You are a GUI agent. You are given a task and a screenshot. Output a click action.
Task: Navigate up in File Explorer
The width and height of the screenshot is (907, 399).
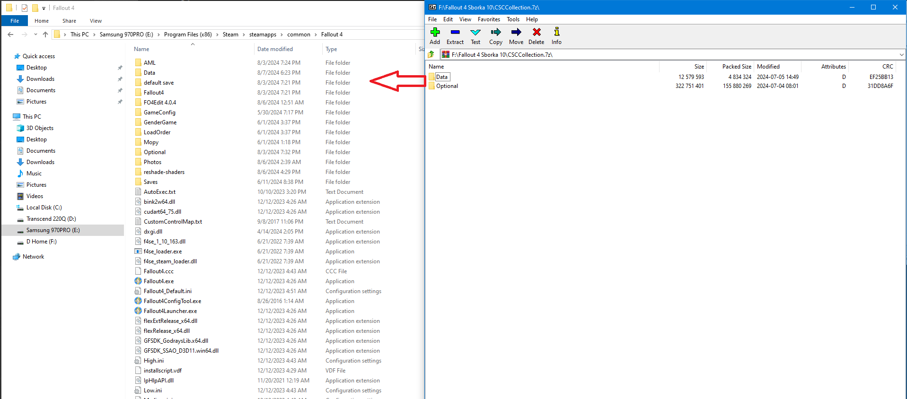pyautogui.click(x=45, y=35)
